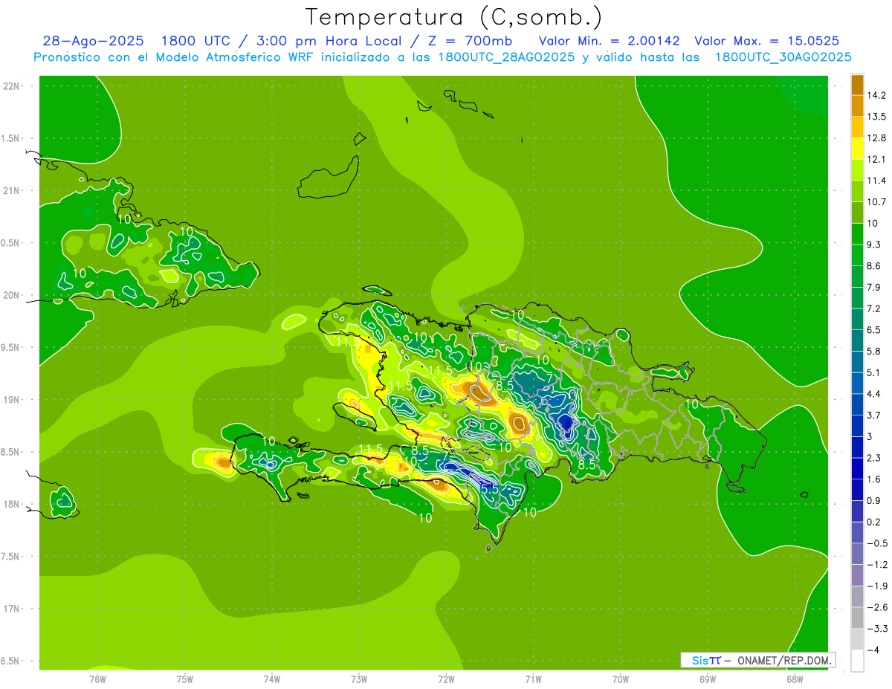Image resolution: width=892 pixels, height=689 pixels.
Task: Click 'Valor Min. = 2.00142' text
Action: point(609,42)
